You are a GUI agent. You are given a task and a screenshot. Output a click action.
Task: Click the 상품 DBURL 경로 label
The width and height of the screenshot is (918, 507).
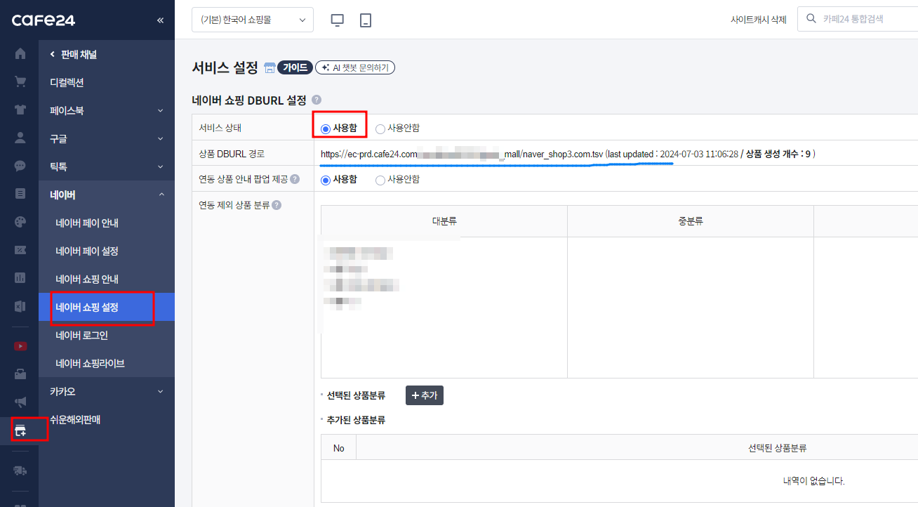[x=232, y=154]
